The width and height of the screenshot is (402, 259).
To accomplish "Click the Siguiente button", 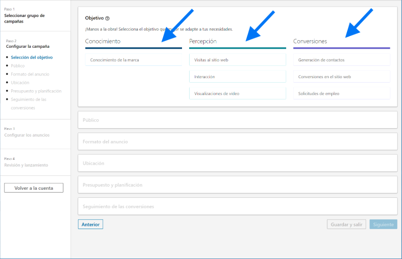I will pyautogui.click(x=383, y=225).
